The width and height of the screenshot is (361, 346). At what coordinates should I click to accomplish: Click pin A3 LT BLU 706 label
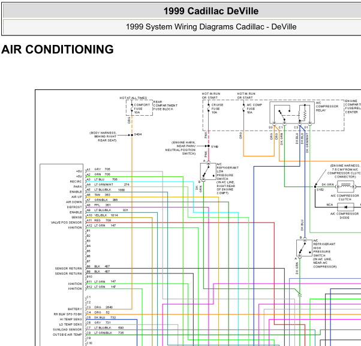(x=102, y=179)
